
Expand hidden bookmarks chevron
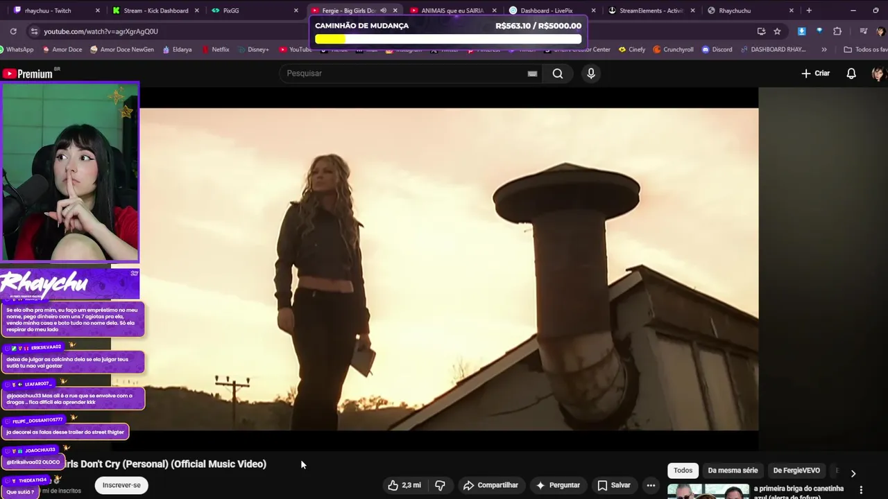[823, 49]
